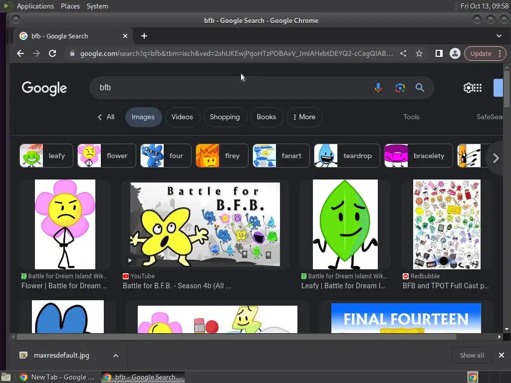Image resolution: width=511 pixels, height=383 pixels.
Task: Open the Battle for B.F.B. video thumbnail
Action: (x=205, y=224)
